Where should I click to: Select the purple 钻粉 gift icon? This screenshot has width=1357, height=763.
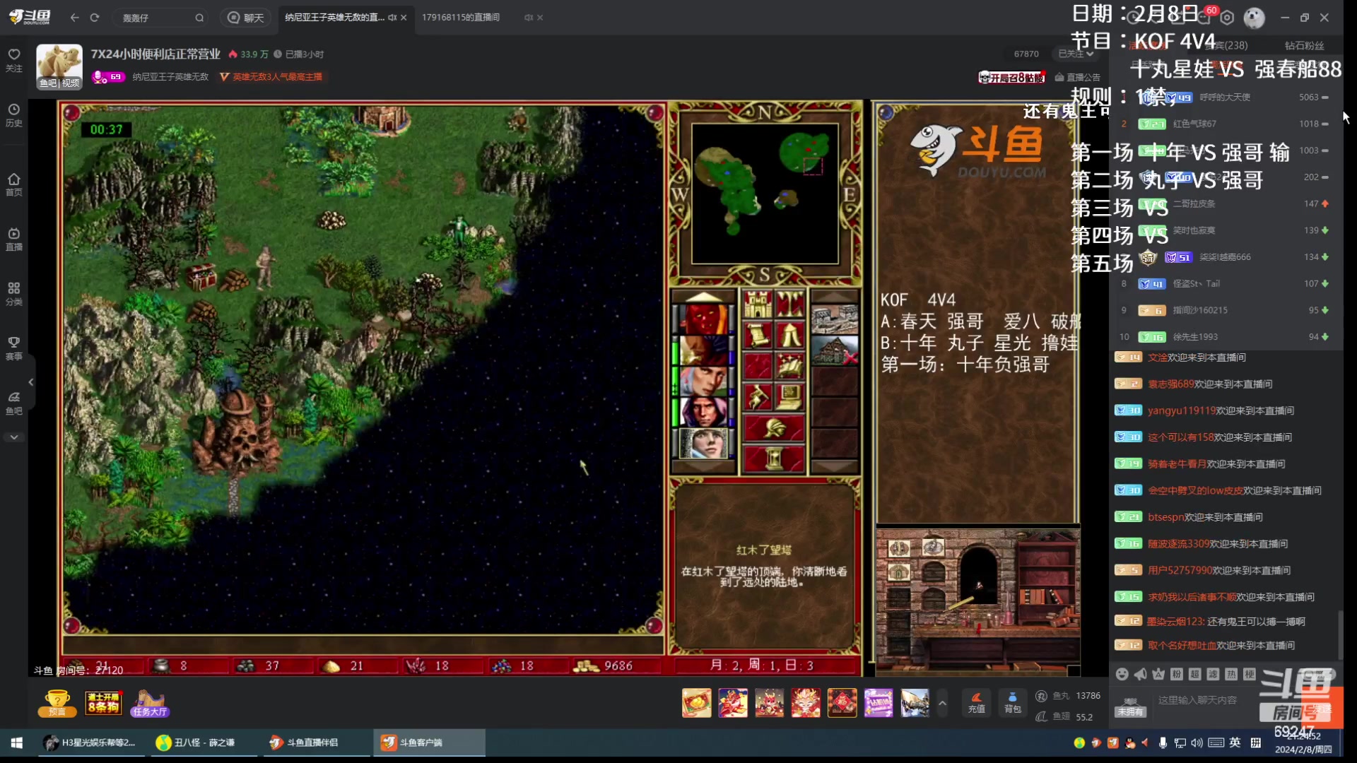click(x=879, y=703)
